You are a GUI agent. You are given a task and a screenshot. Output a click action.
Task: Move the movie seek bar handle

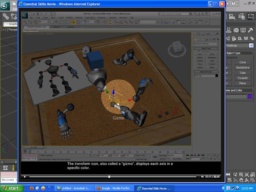point(109,177)
